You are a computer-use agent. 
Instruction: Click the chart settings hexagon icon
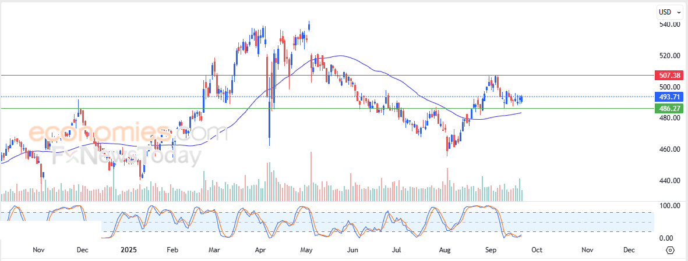[x=670, y=251]
